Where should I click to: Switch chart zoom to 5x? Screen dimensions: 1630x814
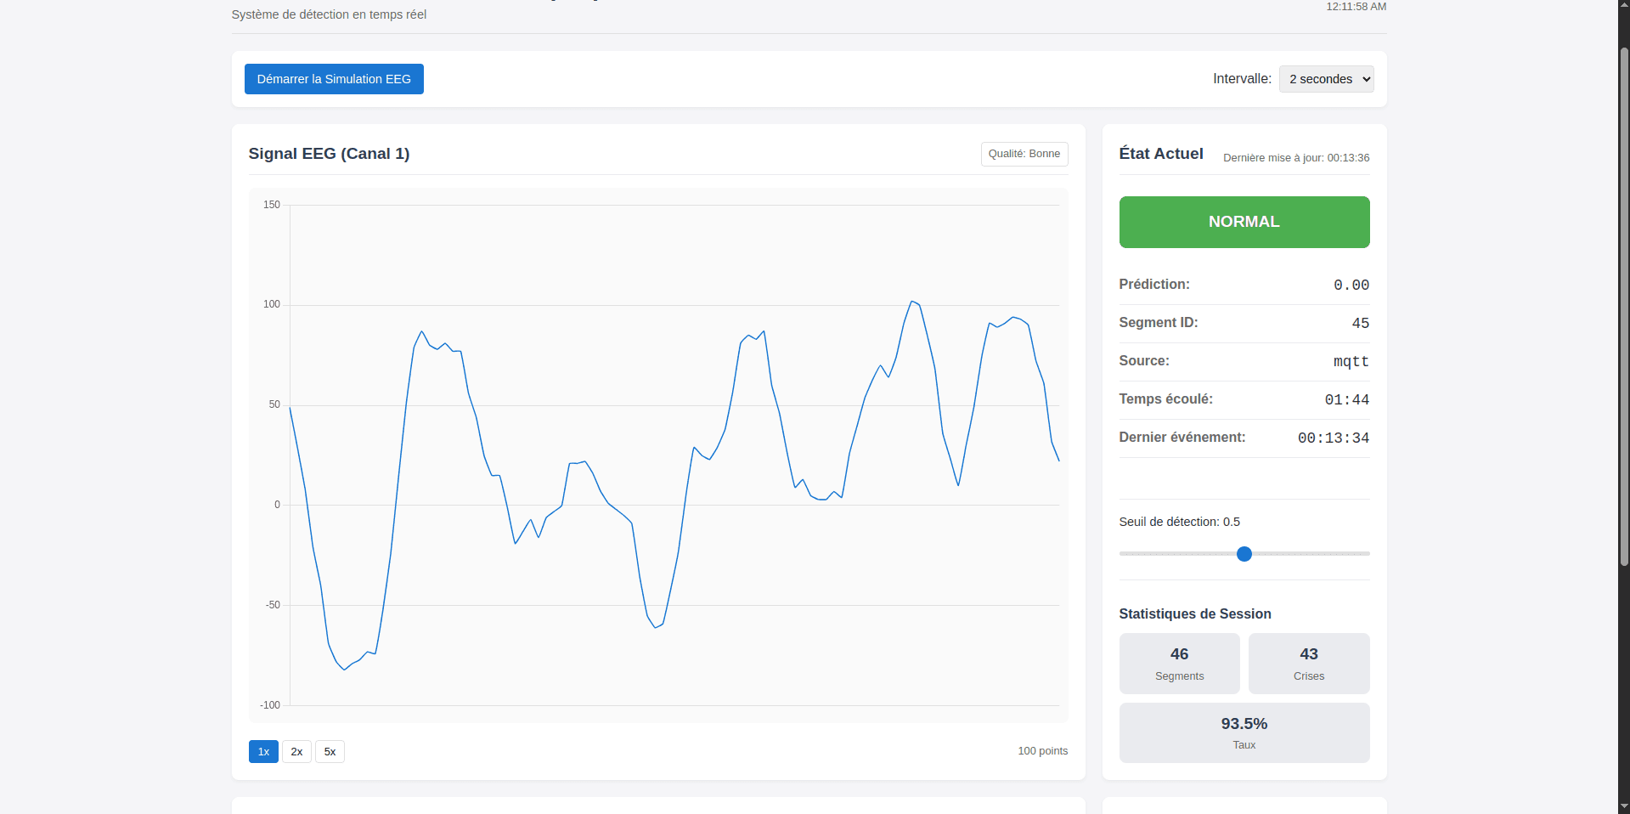(330, 752)
